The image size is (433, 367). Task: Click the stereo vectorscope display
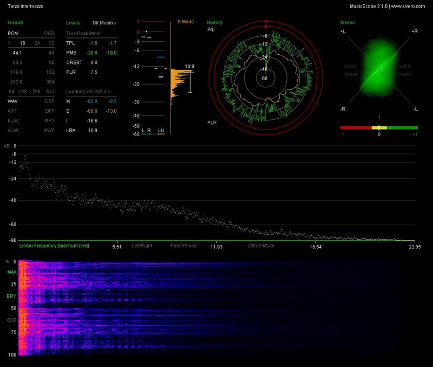(379, 70)
